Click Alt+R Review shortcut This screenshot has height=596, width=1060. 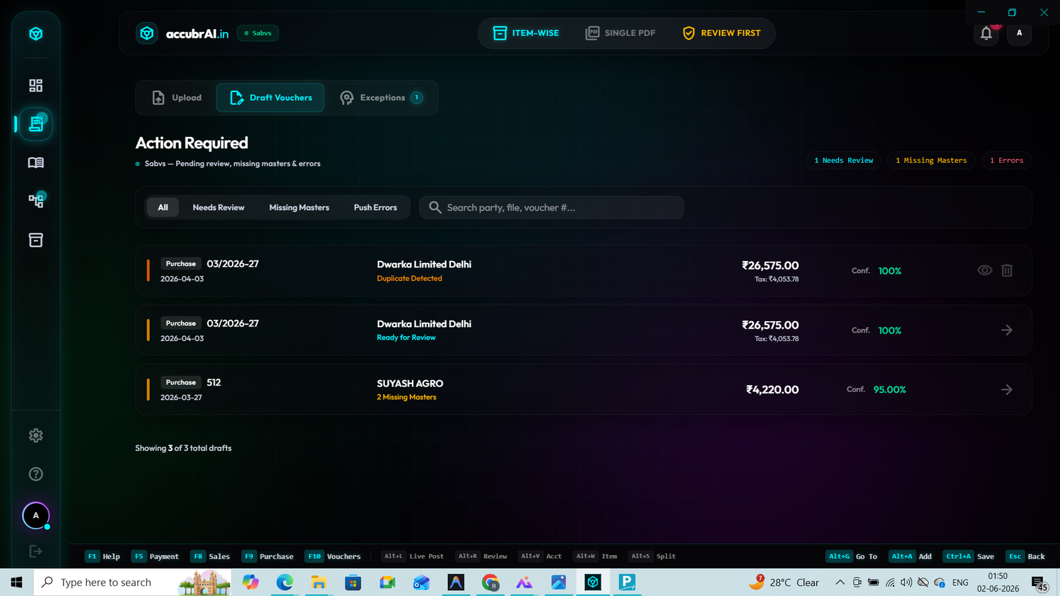pyautogui.click(x=481, y=556)
